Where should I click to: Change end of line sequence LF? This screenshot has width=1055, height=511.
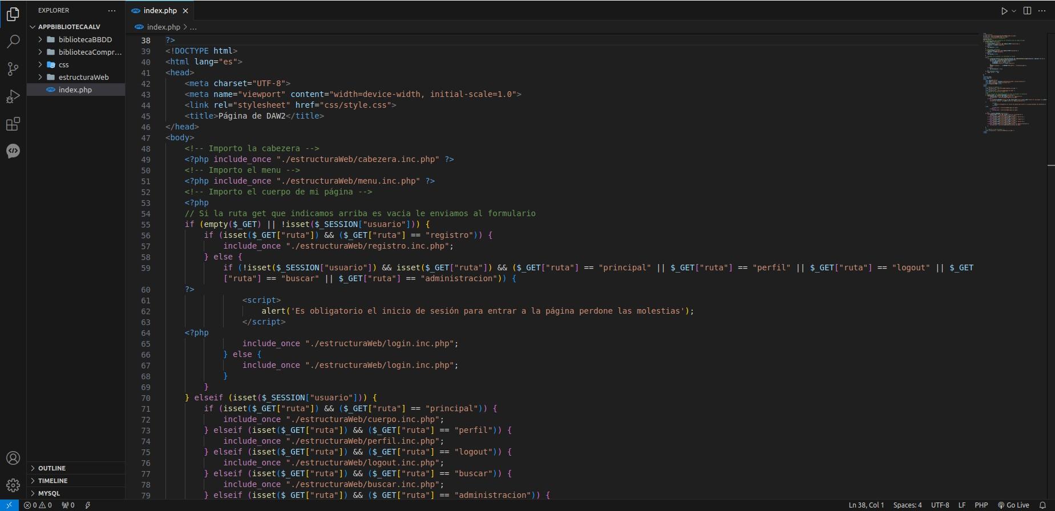pos(962,505)
